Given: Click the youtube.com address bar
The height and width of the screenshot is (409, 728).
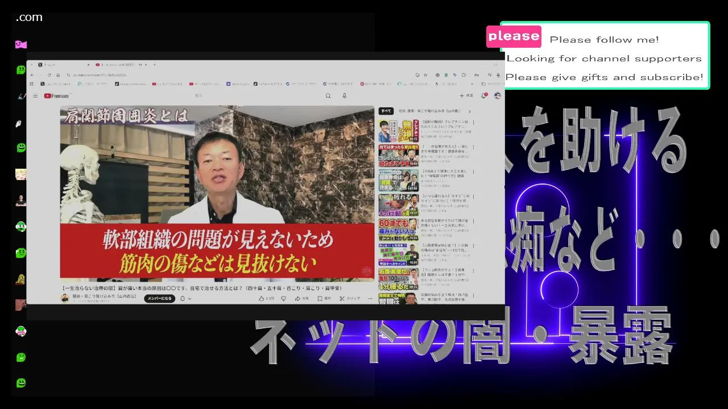Looking at the screenshot, I should [x=239, y=75].
